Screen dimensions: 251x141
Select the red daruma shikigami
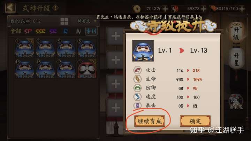pyautogui.click(x=87, y=69)
